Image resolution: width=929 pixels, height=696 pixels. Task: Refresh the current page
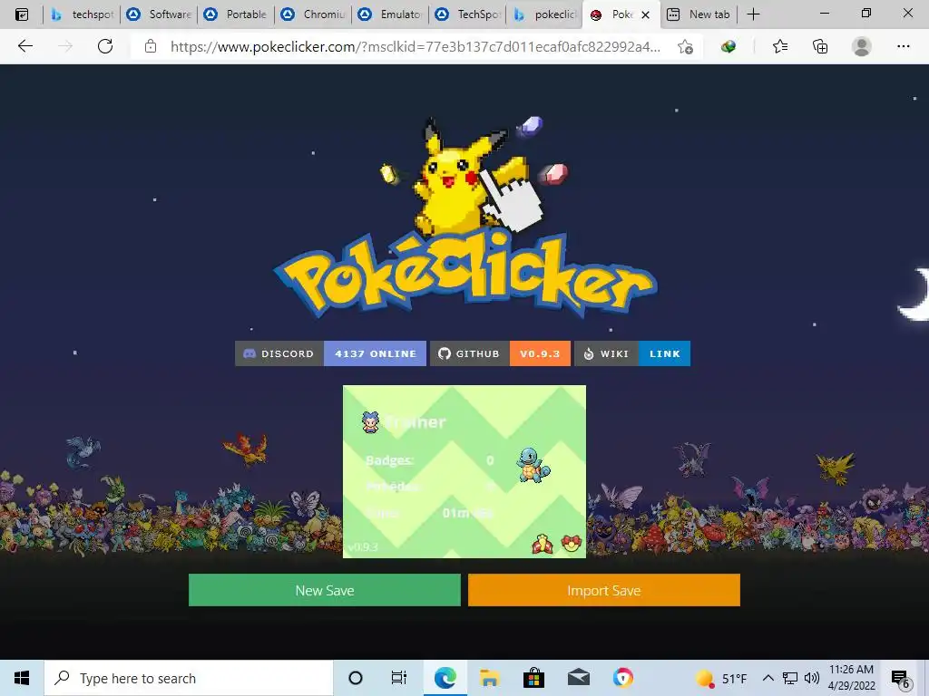point(105,46)
